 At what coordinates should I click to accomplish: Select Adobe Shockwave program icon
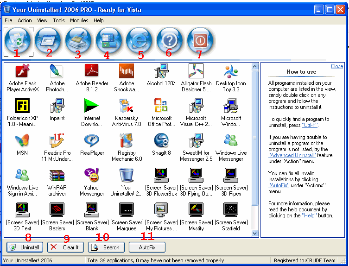click(127, 71)
